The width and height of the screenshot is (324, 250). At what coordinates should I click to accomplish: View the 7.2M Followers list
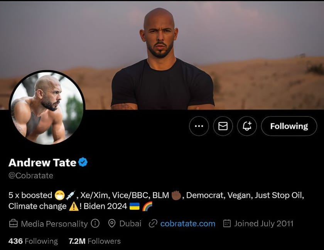pyautogui.click(x=94, y=241)
